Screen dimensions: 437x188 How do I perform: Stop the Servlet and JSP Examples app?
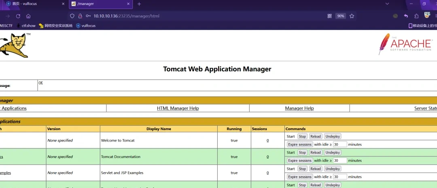click(302, 169)
